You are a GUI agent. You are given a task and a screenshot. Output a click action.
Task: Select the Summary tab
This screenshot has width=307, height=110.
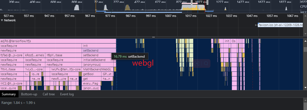coord(9,94)
